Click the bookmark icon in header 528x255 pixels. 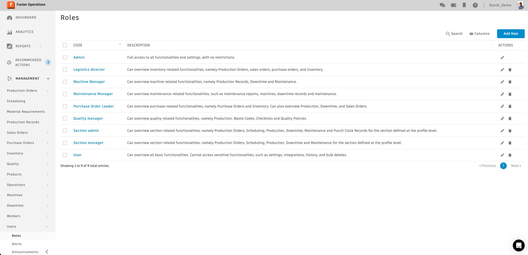[x=464, y=5]
